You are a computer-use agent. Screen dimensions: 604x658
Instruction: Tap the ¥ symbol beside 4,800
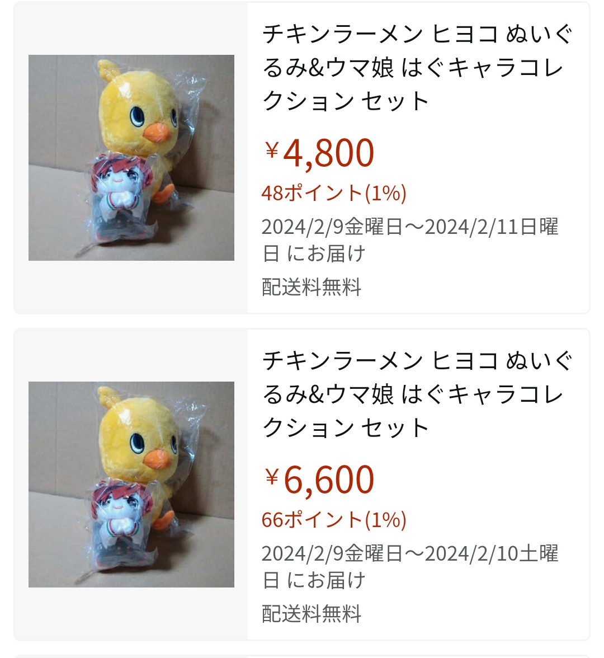[x=272, y=150]
